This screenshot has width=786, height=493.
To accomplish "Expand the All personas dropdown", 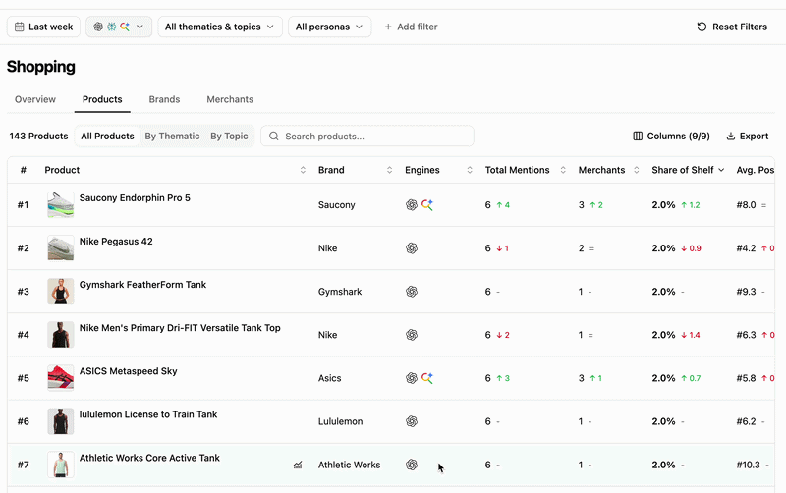I will coord(329,27).
